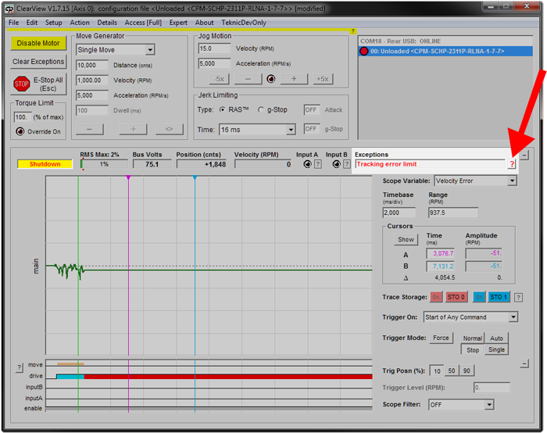Viewport: 547px width, 433px height.
Task: Click the red question mark beside Tracking error limit
Action: click(513, 165)
